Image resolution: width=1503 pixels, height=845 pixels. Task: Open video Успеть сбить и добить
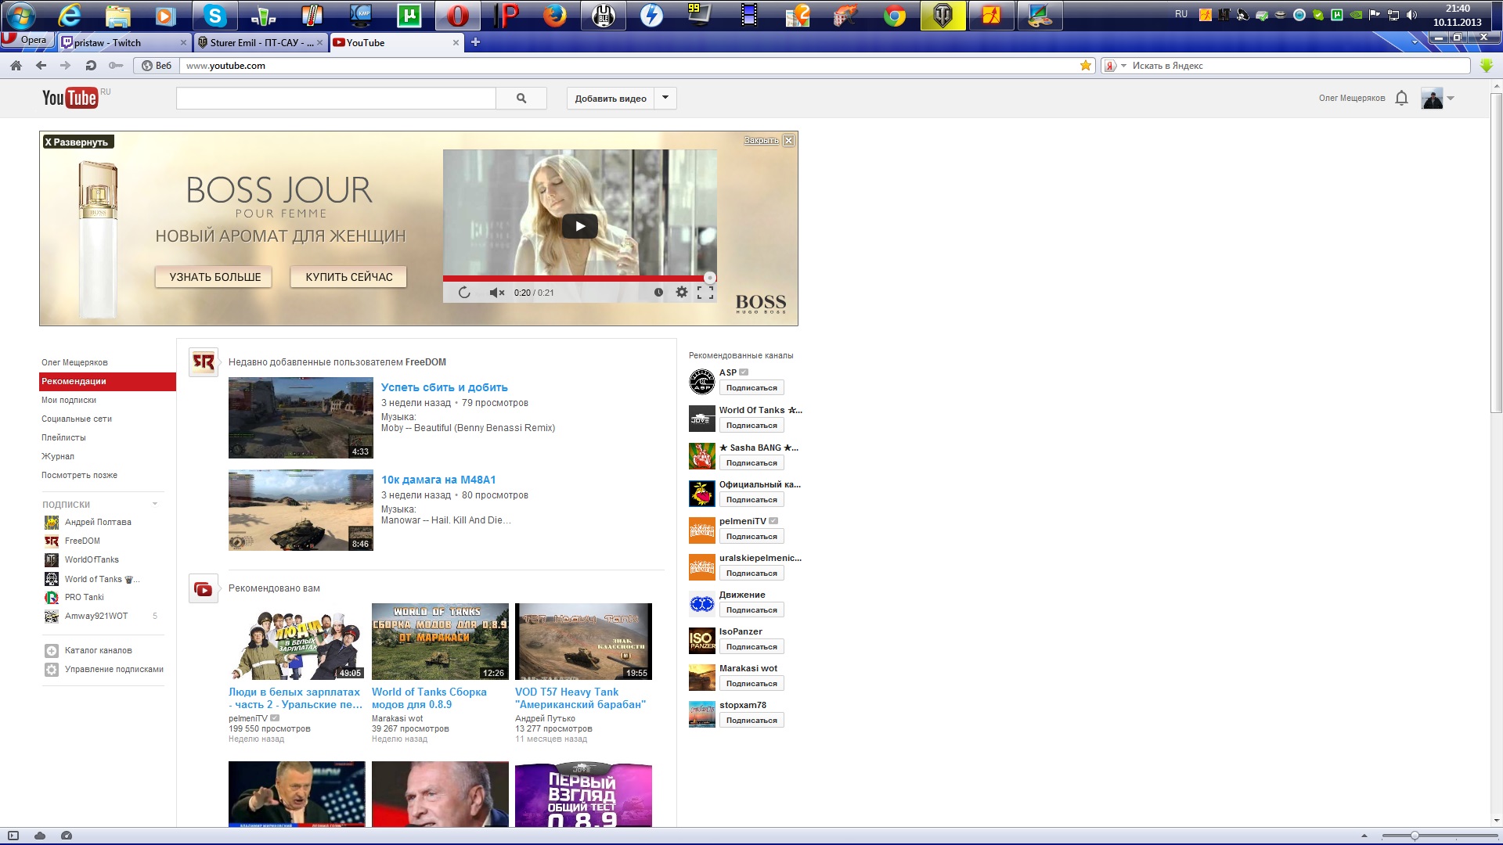444,387
